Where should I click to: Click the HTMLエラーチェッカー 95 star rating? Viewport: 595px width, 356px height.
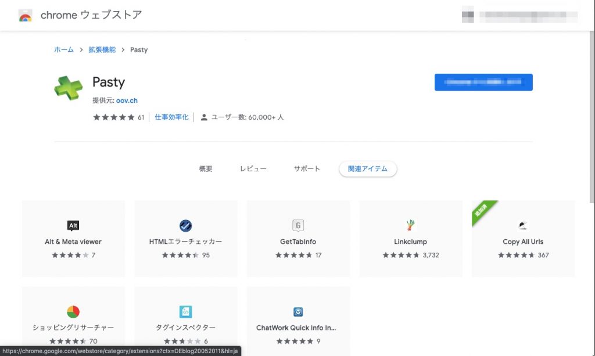(x=180, y=255)
